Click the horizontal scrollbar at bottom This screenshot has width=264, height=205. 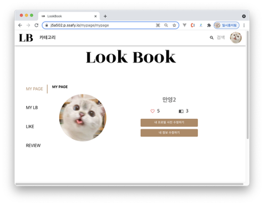(129, 184)
